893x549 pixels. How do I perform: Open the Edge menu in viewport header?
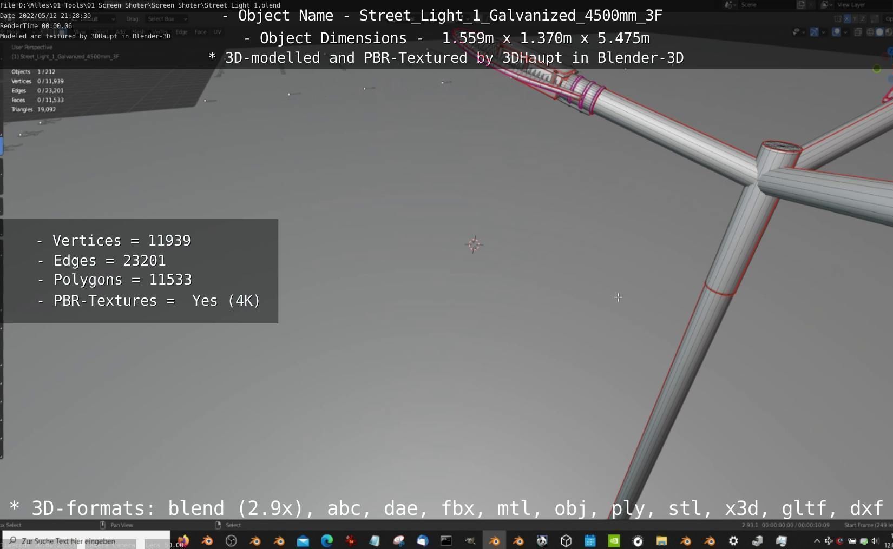coord(181,32)
